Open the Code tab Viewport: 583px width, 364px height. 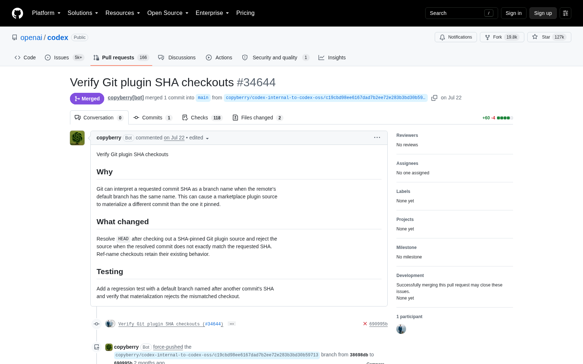point(25,58)
